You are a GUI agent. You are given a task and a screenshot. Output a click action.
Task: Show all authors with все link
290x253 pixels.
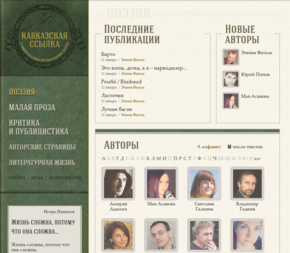click(257, 159)
